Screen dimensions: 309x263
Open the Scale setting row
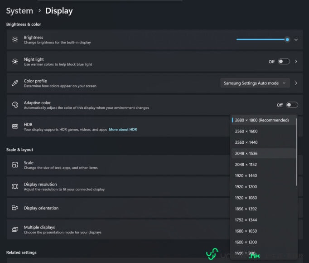coord(118,165)
